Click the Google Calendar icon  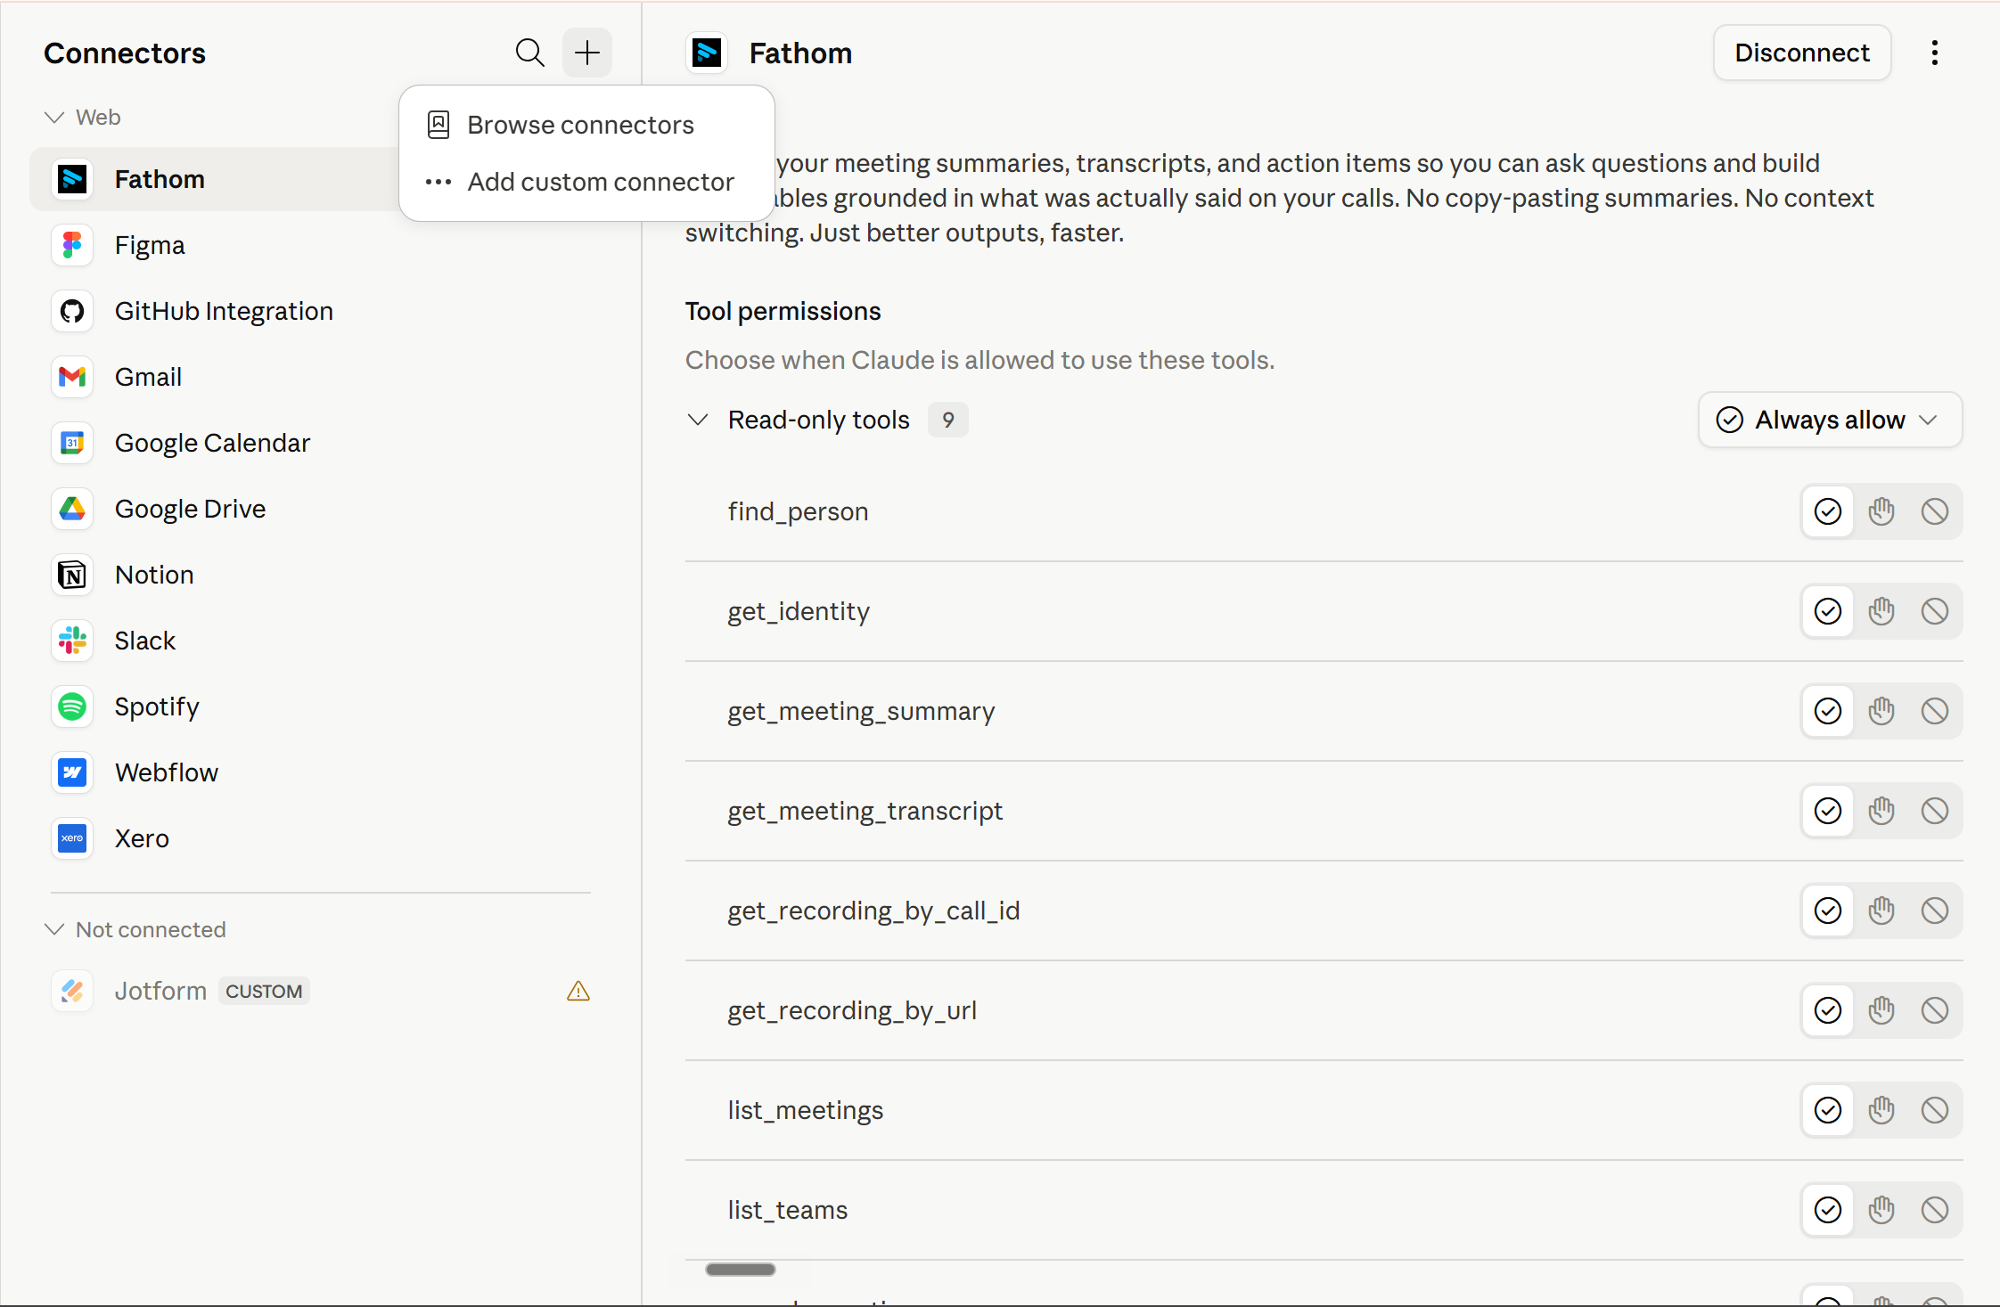tap(72, 443)
